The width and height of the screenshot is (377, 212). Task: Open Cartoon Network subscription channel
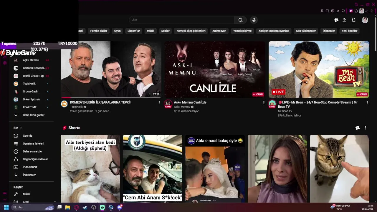pyautogui.click(x=32, y=68)
